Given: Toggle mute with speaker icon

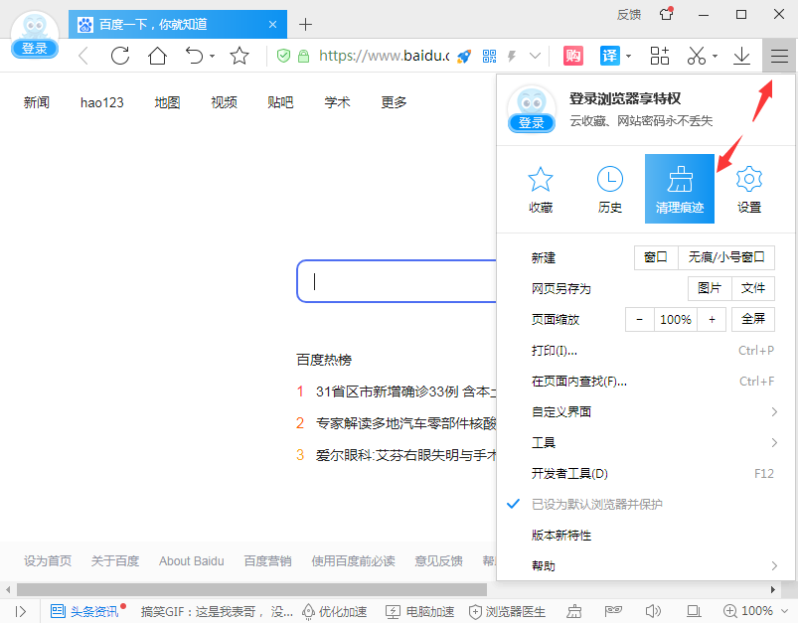Looking at the screenshot, I should pos(653,611).
